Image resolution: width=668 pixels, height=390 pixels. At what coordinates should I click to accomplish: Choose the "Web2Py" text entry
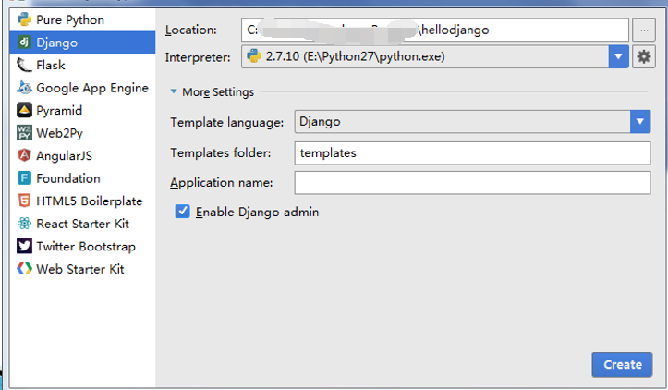pyautogui.click(x=60, y=133)
